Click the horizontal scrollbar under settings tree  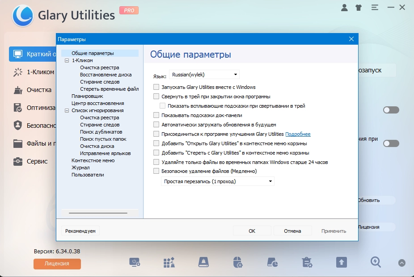(98, 213)
